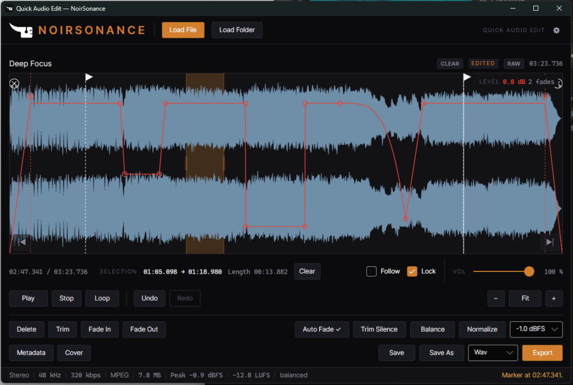Open the Auto Fade dropdown
This screenshot has width=573, height=385.
pos(322,330)
